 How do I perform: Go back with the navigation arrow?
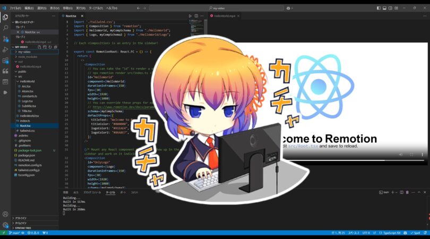[139, 8]
